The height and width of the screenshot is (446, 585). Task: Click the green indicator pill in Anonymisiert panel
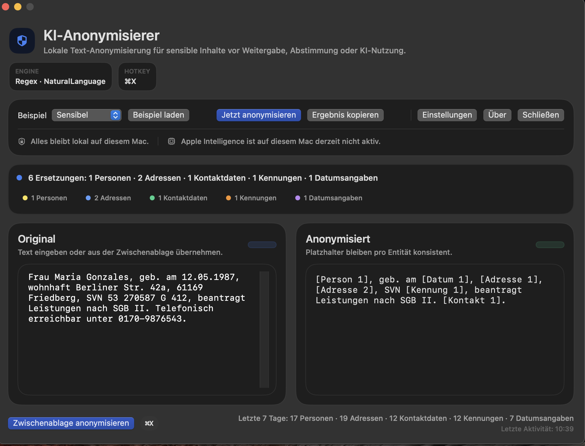point(550,245)
